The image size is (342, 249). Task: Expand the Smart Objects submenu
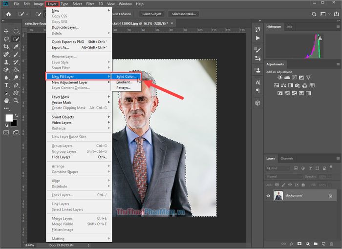[79, 117]
